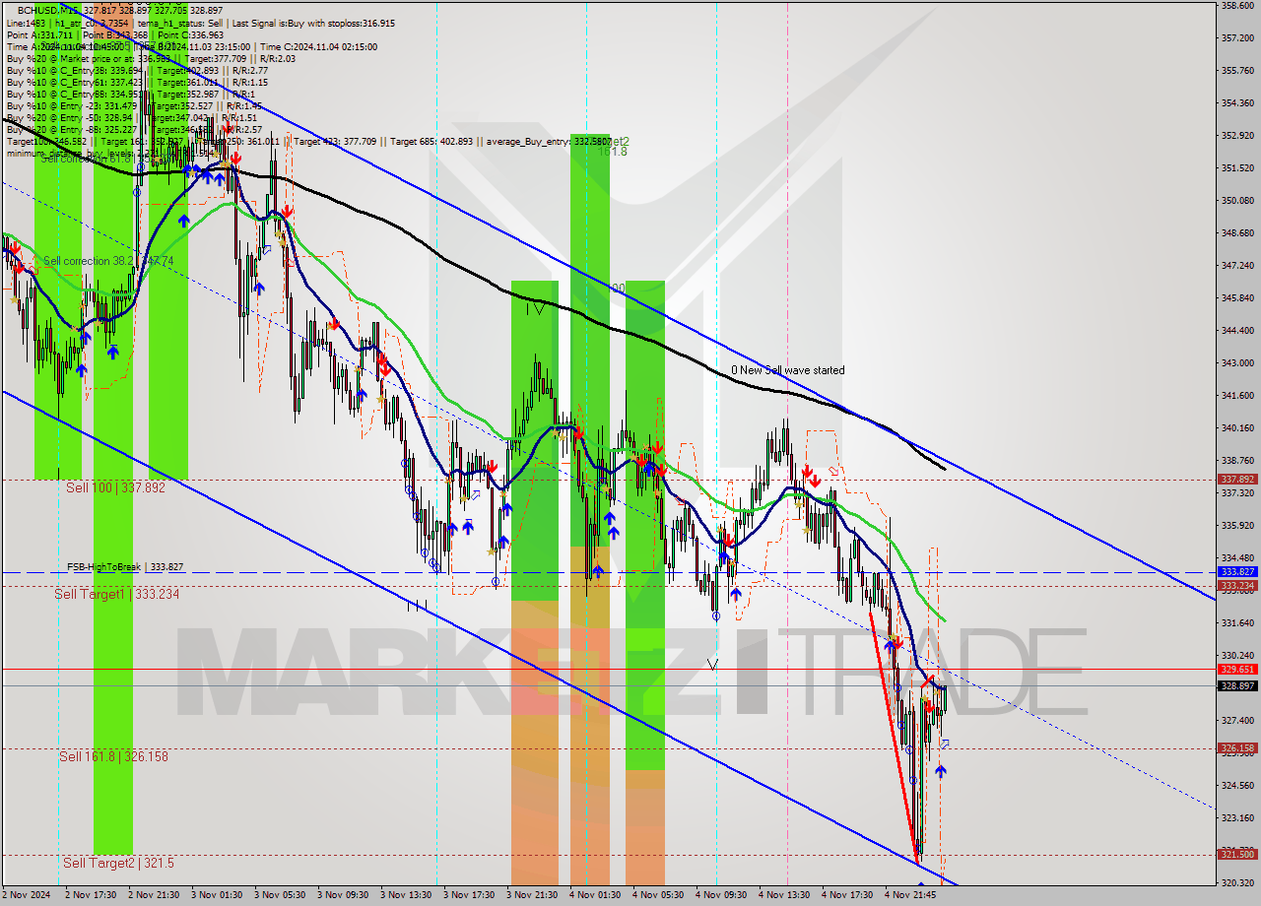Click the 'Point A:331.711' header text
1261x906 pixels.
click(39, 34)
